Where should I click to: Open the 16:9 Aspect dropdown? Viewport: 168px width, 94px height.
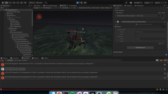click(x=52, y=8)
